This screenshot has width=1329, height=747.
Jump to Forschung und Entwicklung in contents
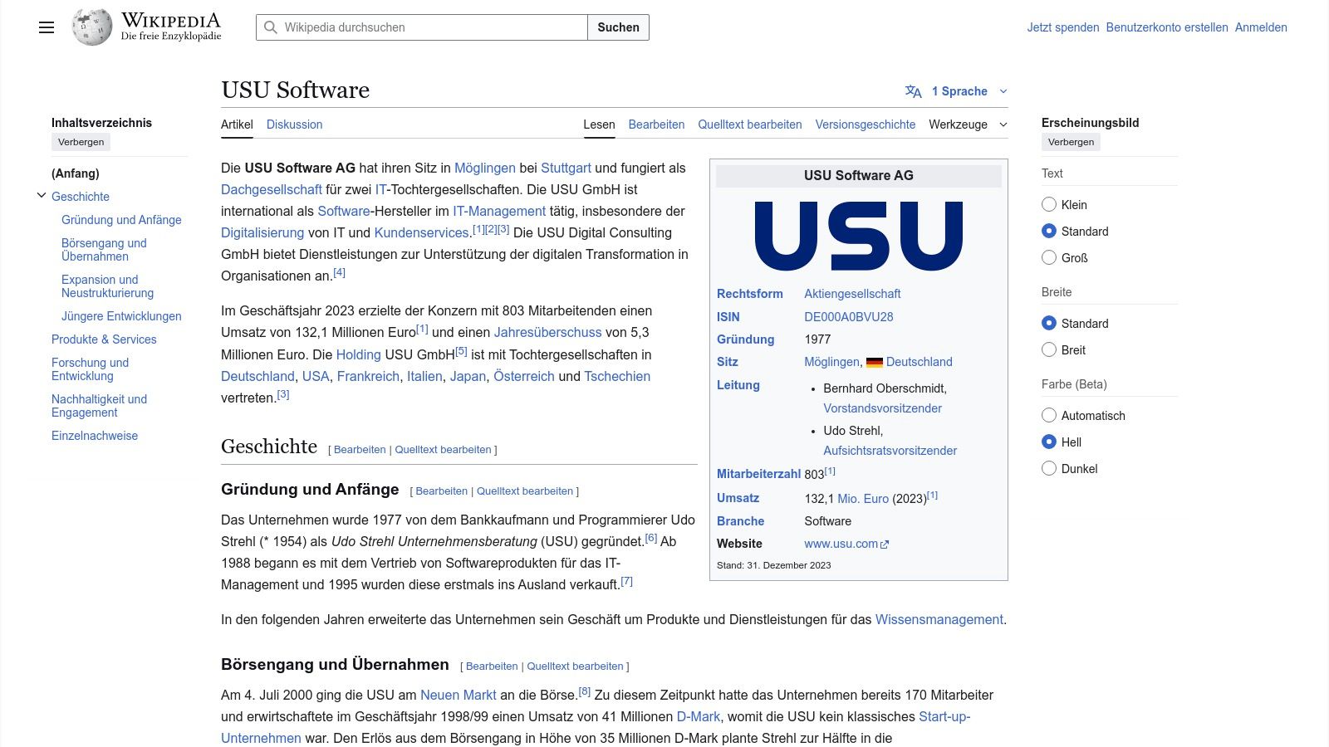91,369
